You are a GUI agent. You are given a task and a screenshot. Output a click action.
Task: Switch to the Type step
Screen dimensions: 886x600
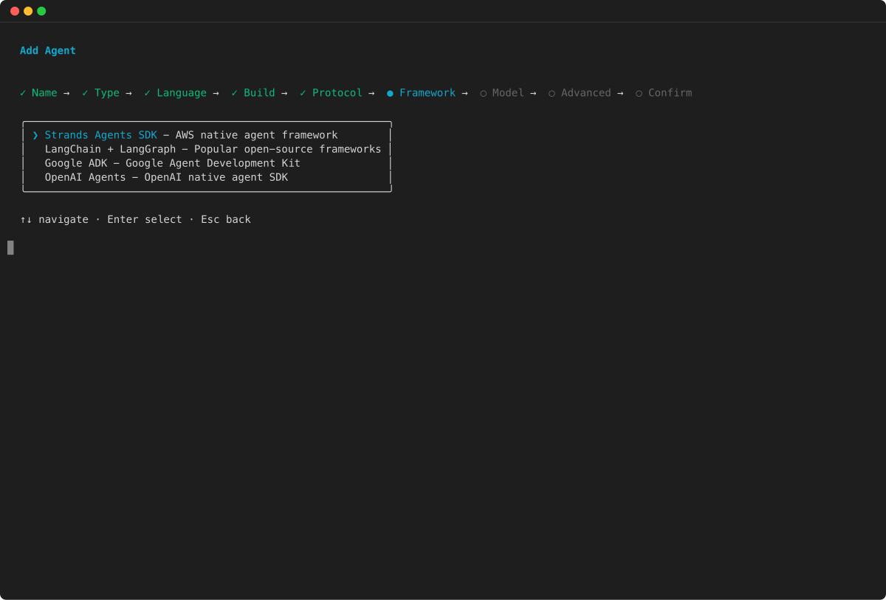coord(107,92)
